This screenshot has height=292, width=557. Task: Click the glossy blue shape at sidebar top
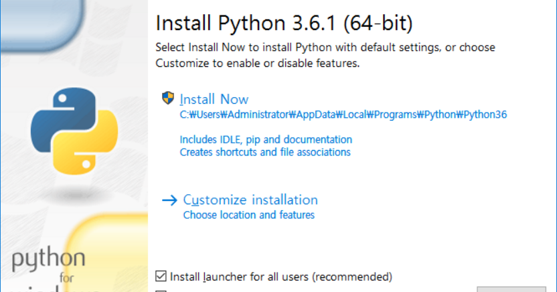click(x=42, y=25)
